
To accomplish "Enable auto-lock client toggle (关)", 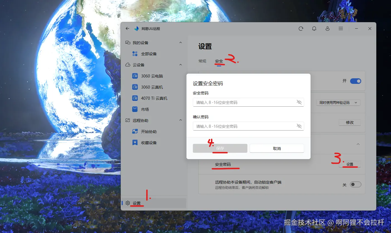I will [355, 184].
